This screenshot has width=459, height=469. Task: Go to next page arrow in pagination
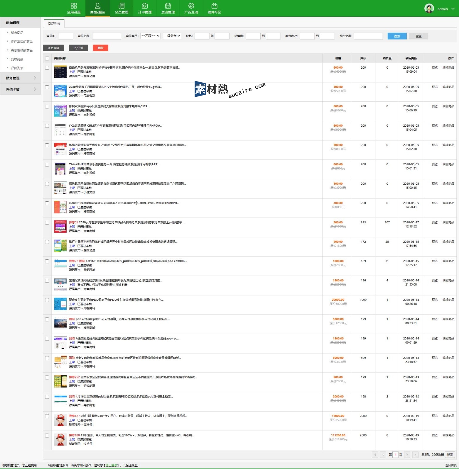point(407,455)
